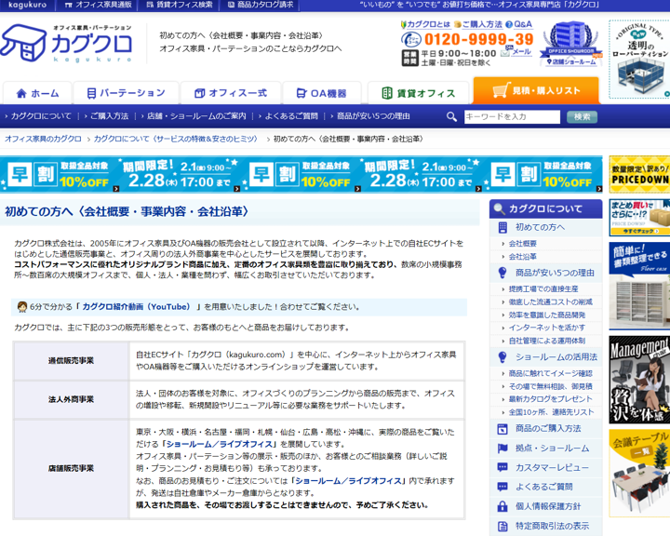
Task: Click the building icon on 賃貸オフィス tab
Action: click(x=387, y=93)
